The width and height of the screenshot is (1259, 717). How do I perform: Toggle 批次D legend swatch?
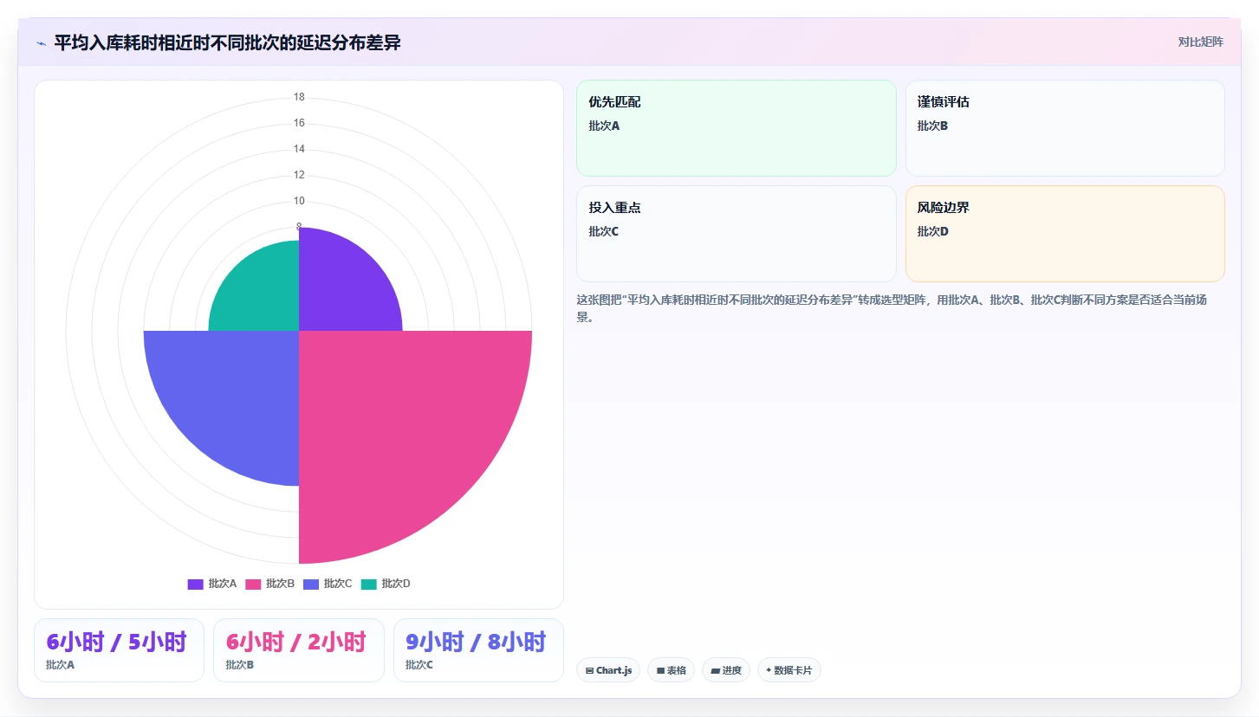pos(369,584)
